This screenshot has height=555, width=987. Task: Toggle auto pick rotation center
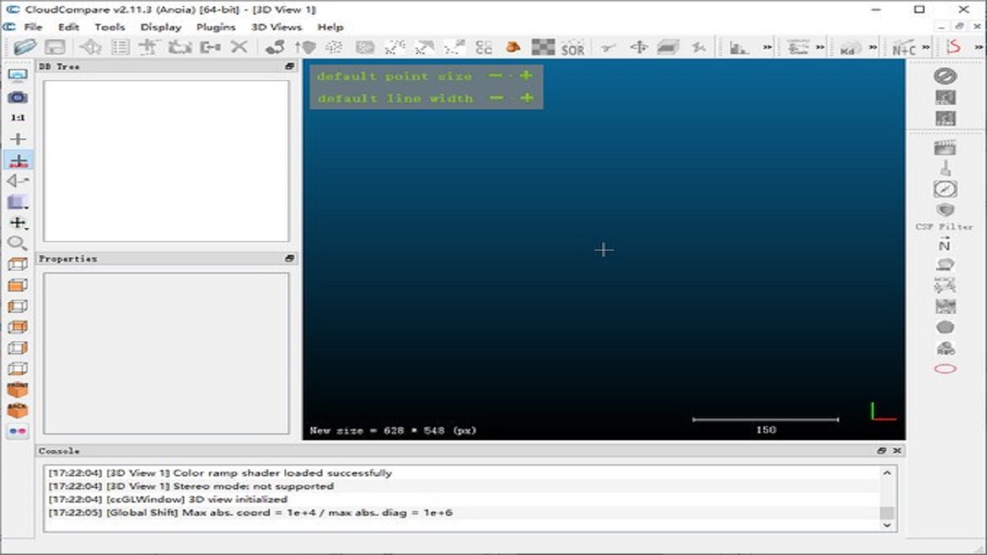[17, 160]
